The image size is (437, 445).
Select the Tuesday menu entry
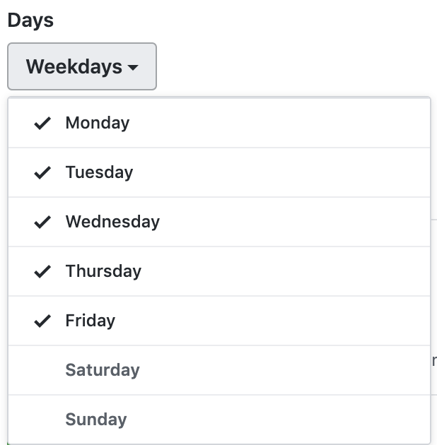(99, 172)
